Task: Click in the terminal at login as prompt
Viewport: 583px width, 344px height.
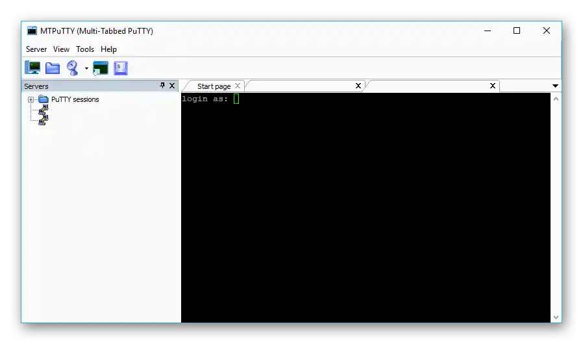Action: (x=210, y=99)
